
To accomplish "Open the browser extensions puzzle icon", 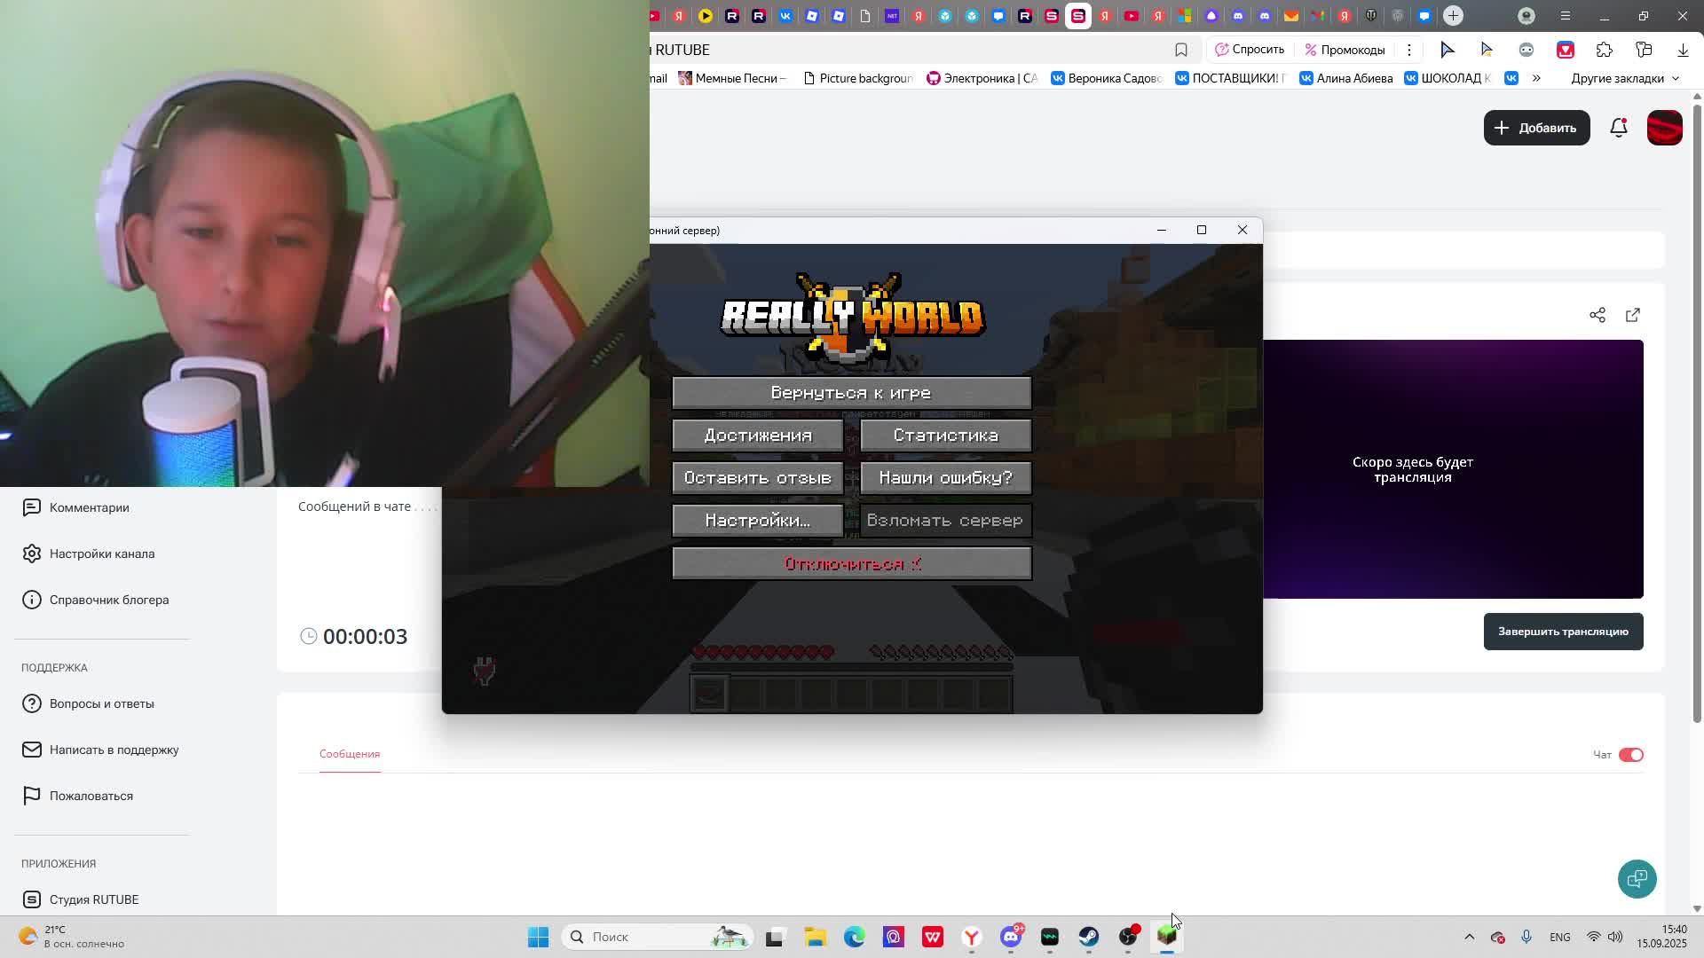I will (x=1604, y=50).
